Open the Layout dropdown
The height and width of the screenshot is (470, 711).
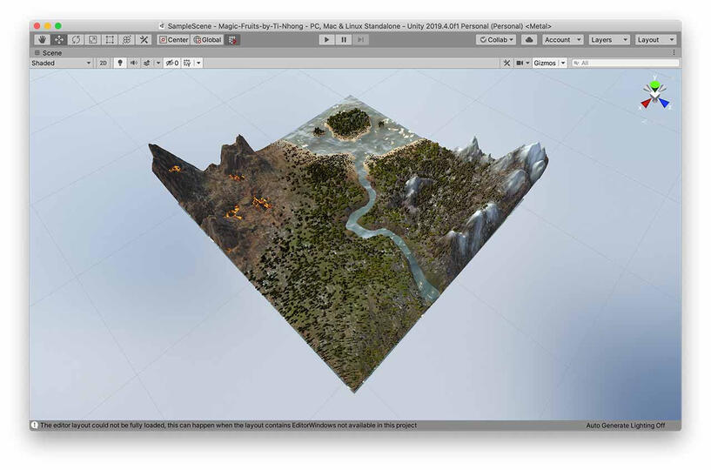pos(655,40)
